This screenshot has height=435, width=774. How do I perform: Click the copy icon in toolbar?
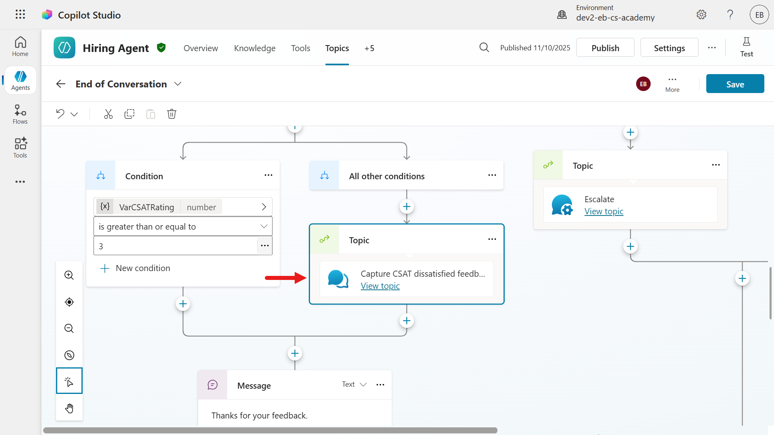pyautogui.click(x=129, y=114)
